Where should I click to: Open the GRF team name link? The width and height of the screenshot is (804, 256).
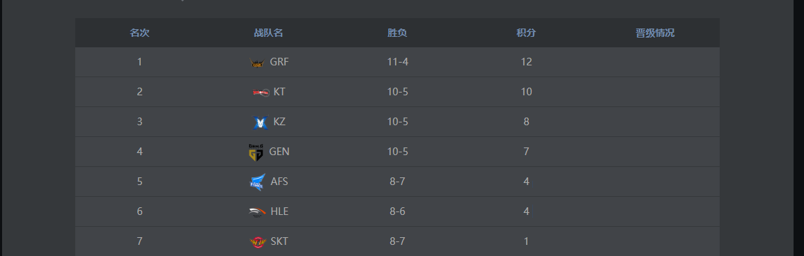[x=279, y=62]
